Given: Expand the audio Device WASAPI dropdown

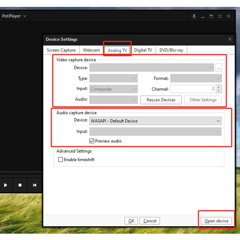Looking at the screenshot, I should 155,121.
